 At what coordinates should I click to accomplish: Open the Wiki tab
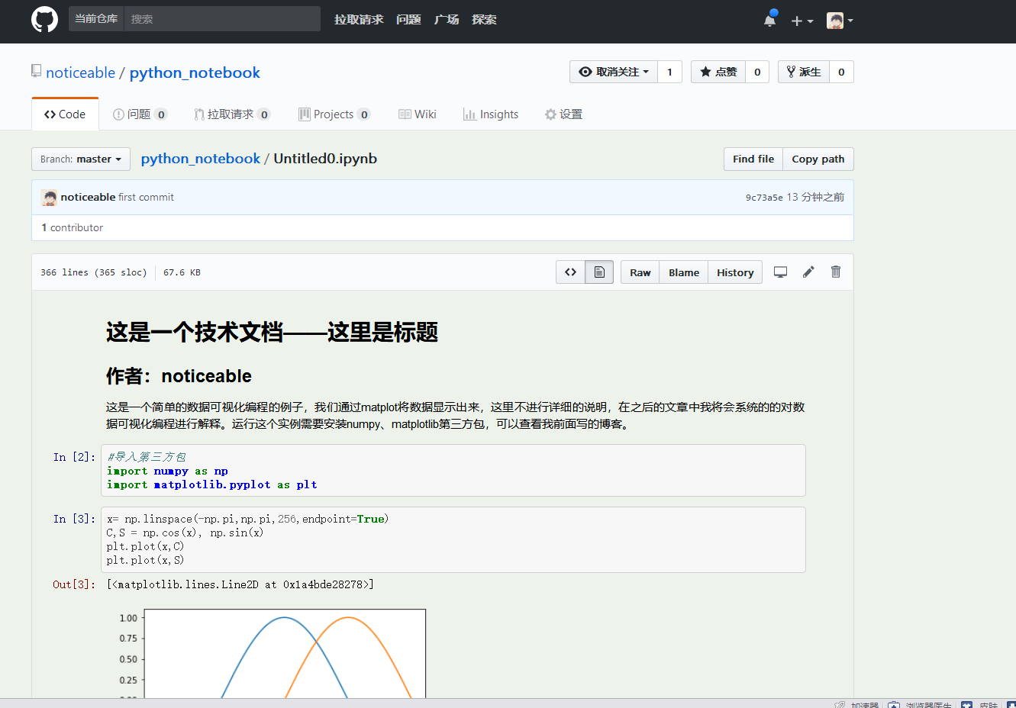[x=418, y=114]
